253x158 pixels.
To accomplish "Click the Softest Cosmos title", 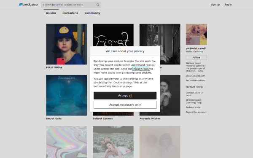I will pos(103,118).
